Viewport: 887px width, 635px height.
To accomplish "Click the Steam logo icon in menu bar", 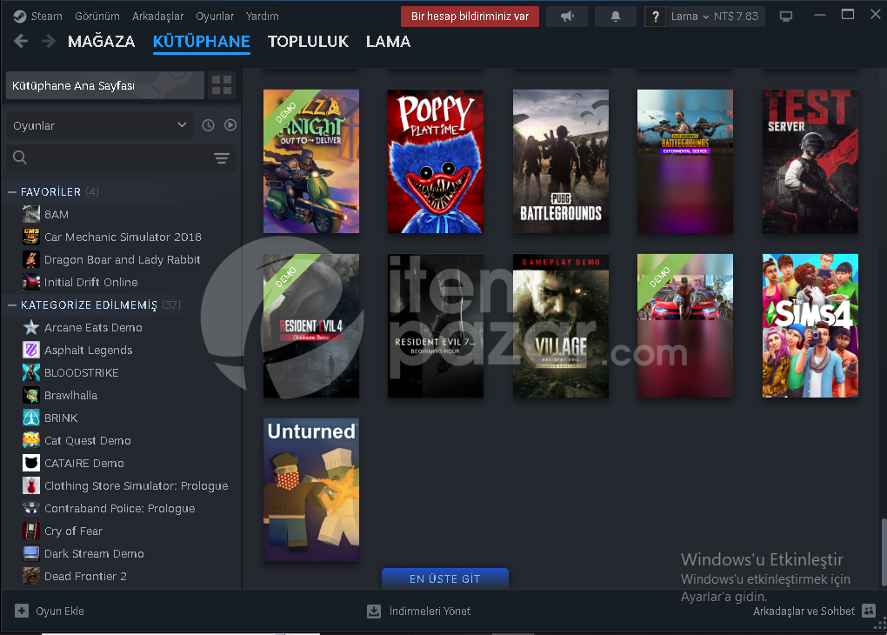I will click(20, 17).
